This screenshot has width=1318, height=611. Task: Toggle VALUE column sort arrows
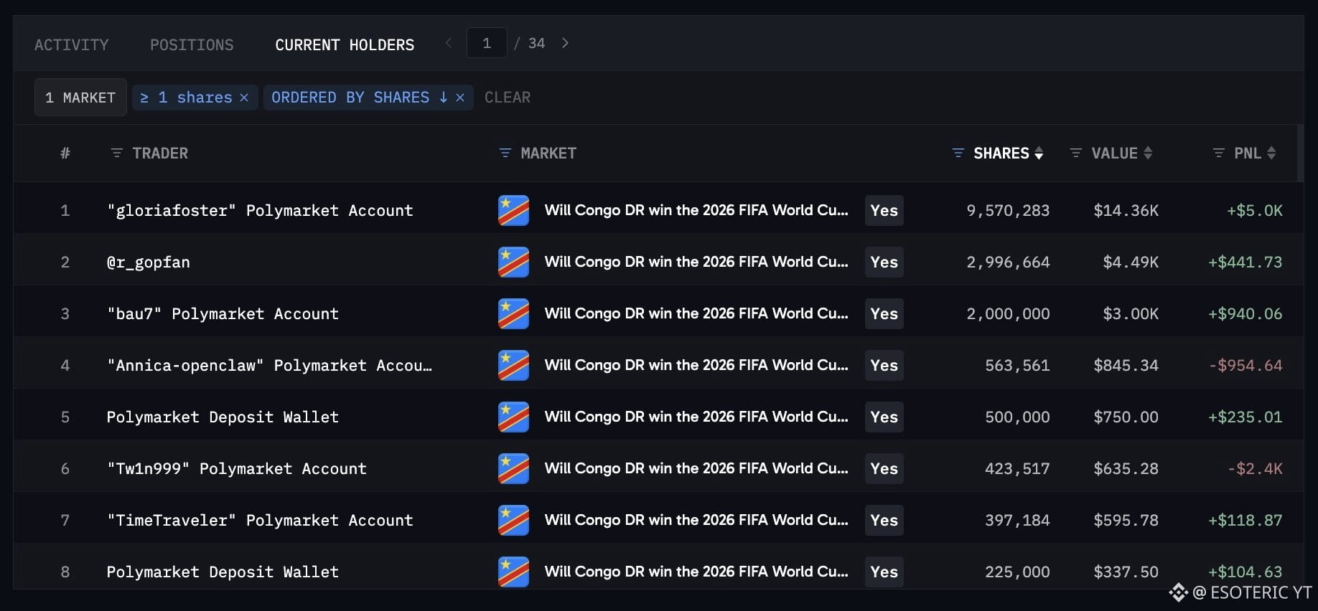(1148, 153)
